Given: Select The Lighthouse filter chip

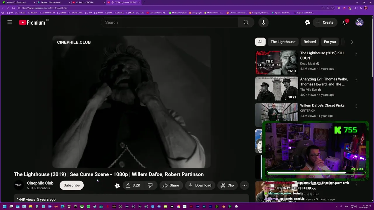Looking at the screenshot, I should (283, 42).
